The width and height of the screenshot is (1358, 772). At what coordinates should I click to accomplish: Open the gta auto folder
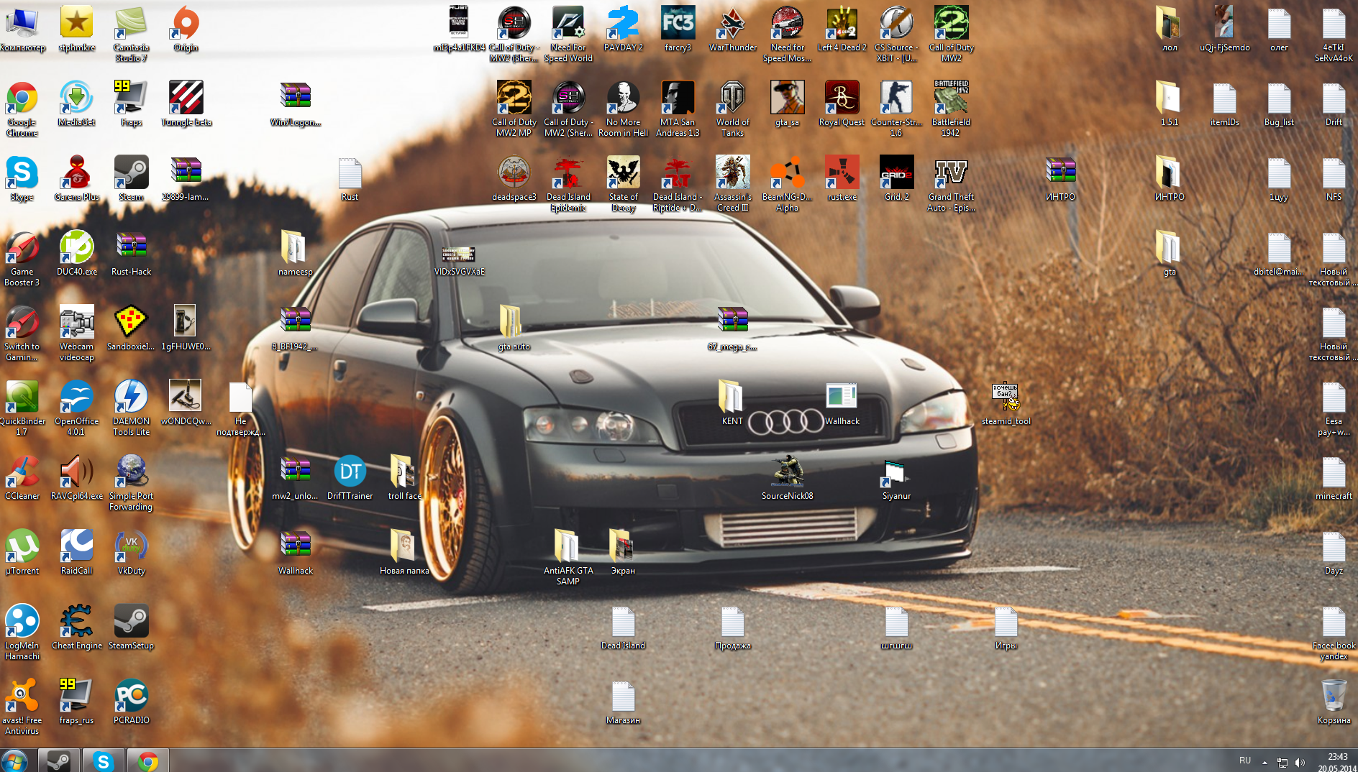[514, 328]
